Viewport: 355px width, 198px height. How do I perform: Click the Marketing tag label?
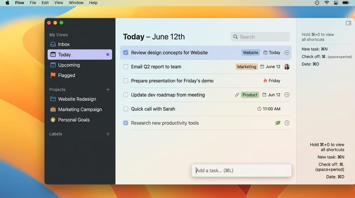pos(247,67)
